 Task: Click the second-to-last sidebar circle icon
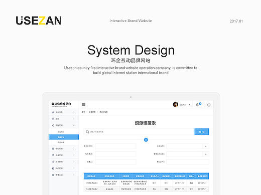53,168
